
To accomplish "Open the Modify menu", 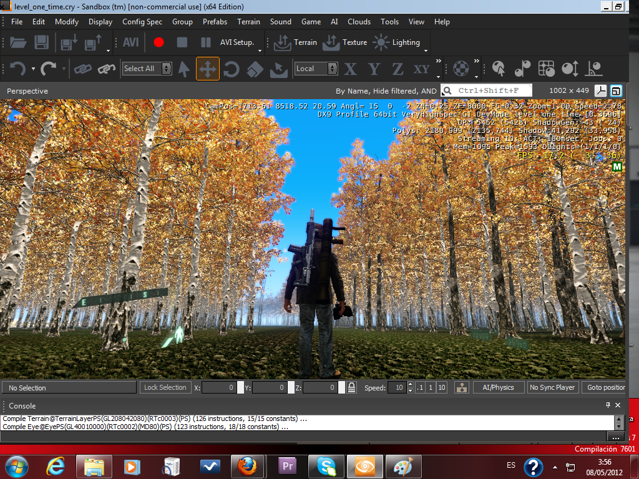I will point(66,22).
